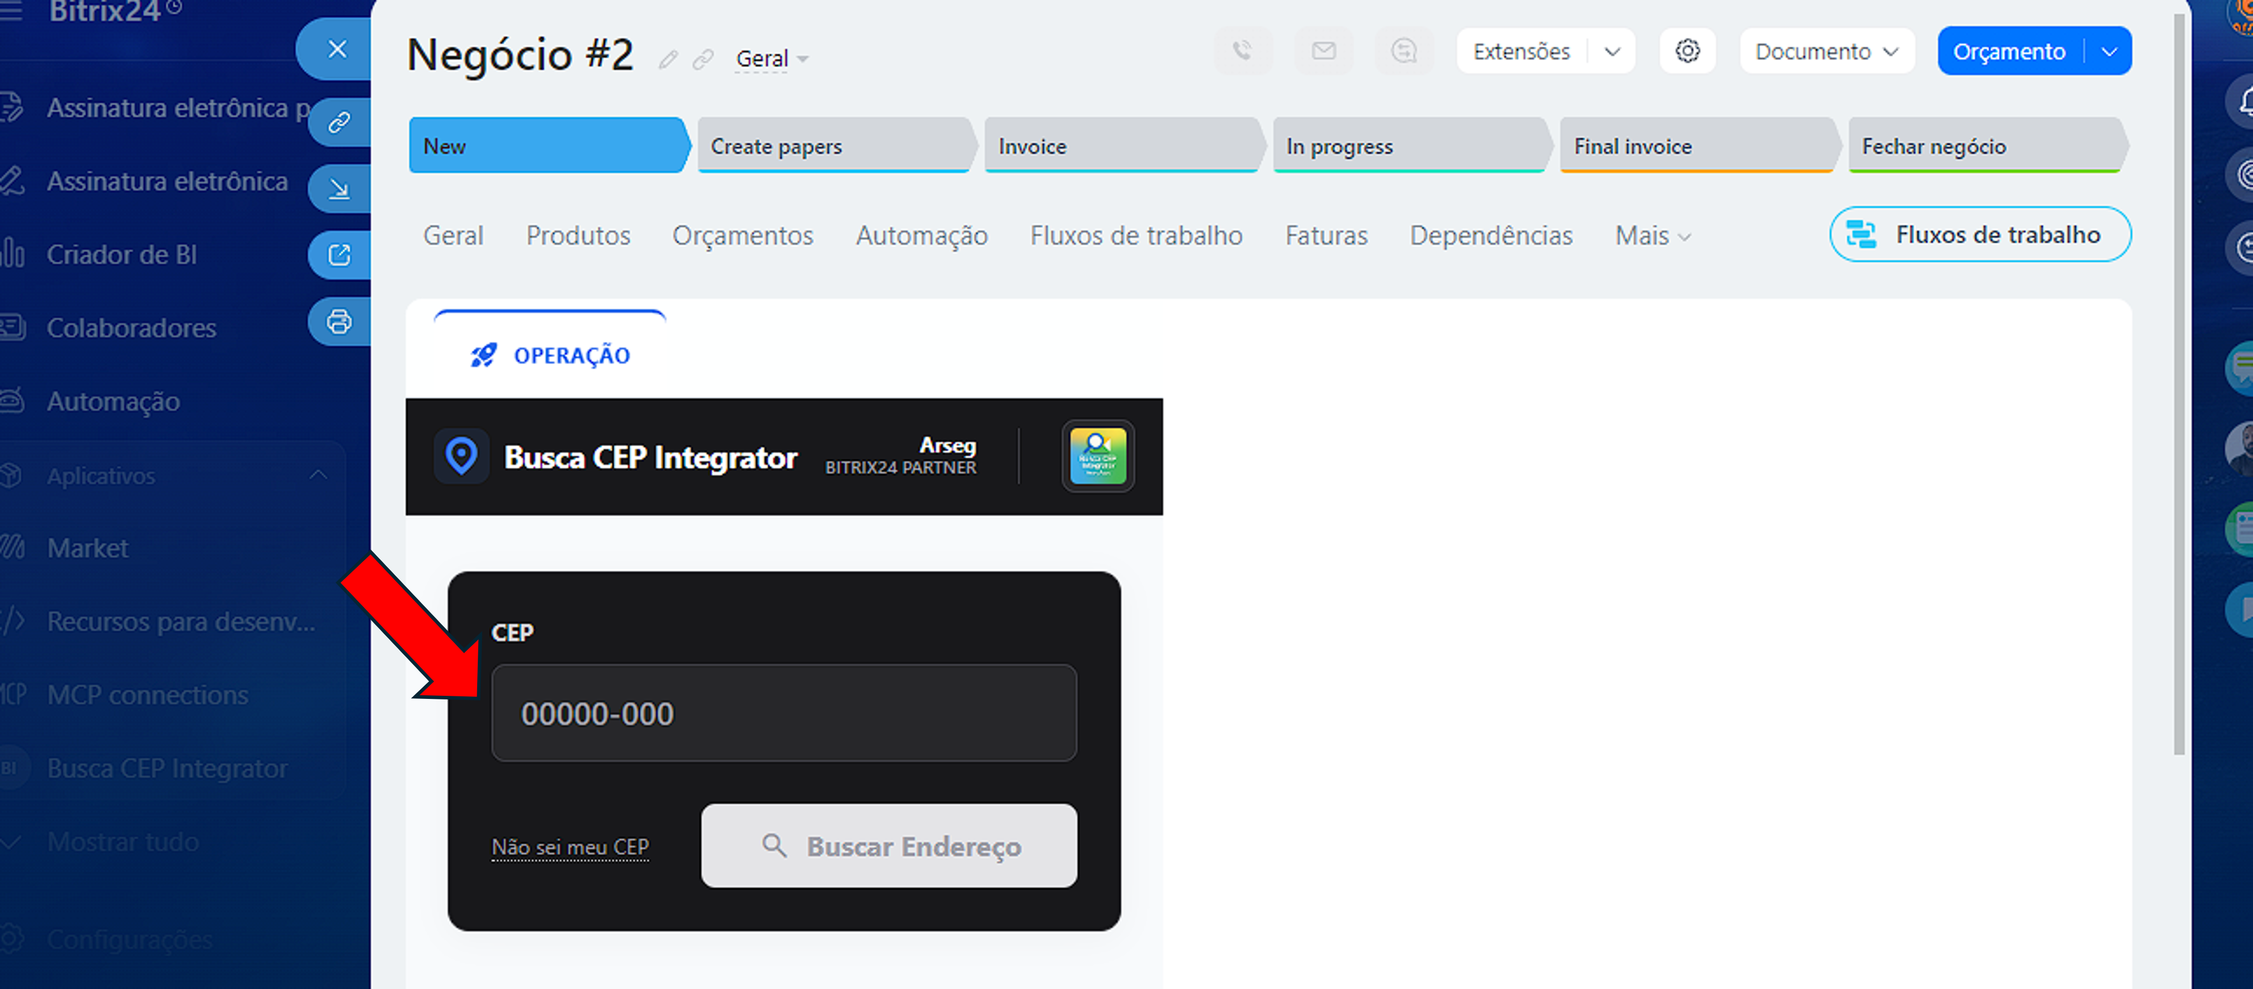The height and width of the screenshot is (989, 2253).
Task: Click the phone call icon
Action: (x=1242, y=51)
